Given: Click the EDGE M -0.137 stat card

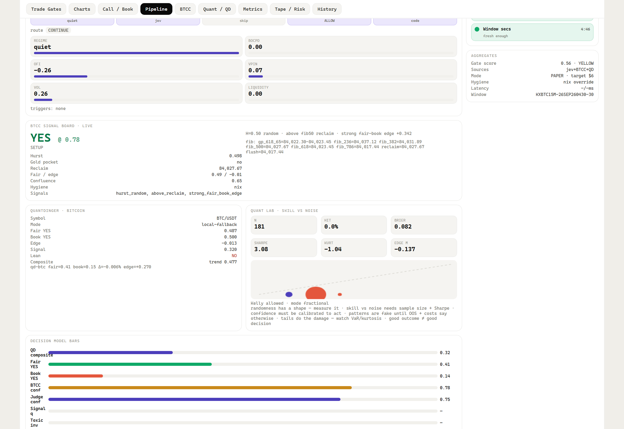Looking at the screenshot, I should click(424, 248).
